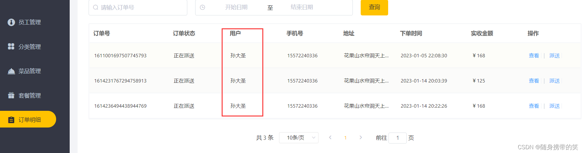Click the 分类管理 grid icon
Viewport: 583px width, 153px height.
point(11,47)
